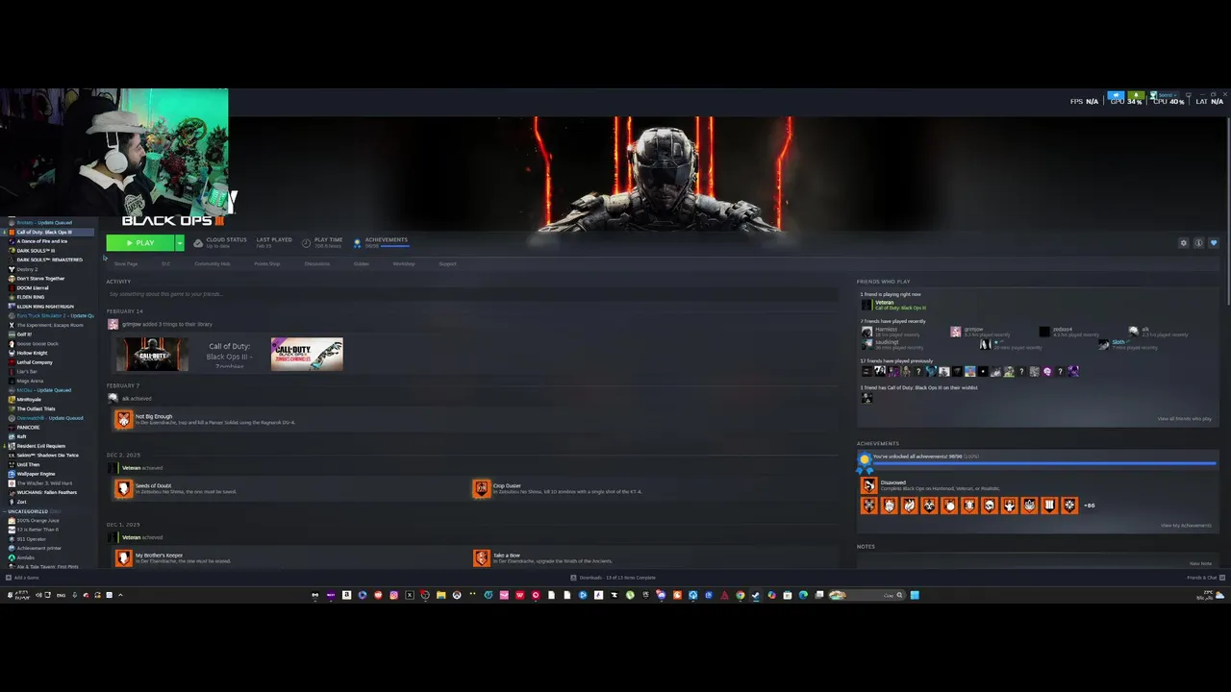Select 100% Orange Juice in library
This screenshot has width=1231, height=692.
pyautogui.click(x=38, y=520)
